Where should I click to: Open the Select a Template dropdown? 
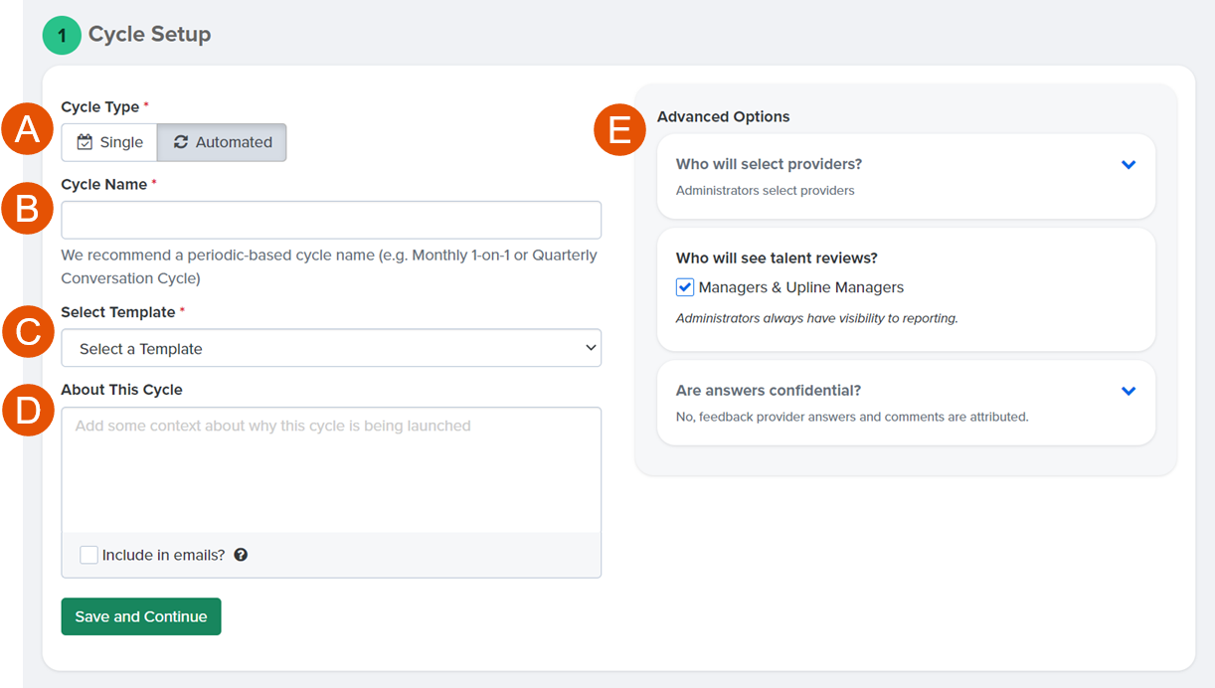point(331,348)
